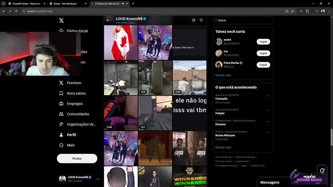
Task: Open the browser extensions puzzle icon
Action: coord(308,11)
